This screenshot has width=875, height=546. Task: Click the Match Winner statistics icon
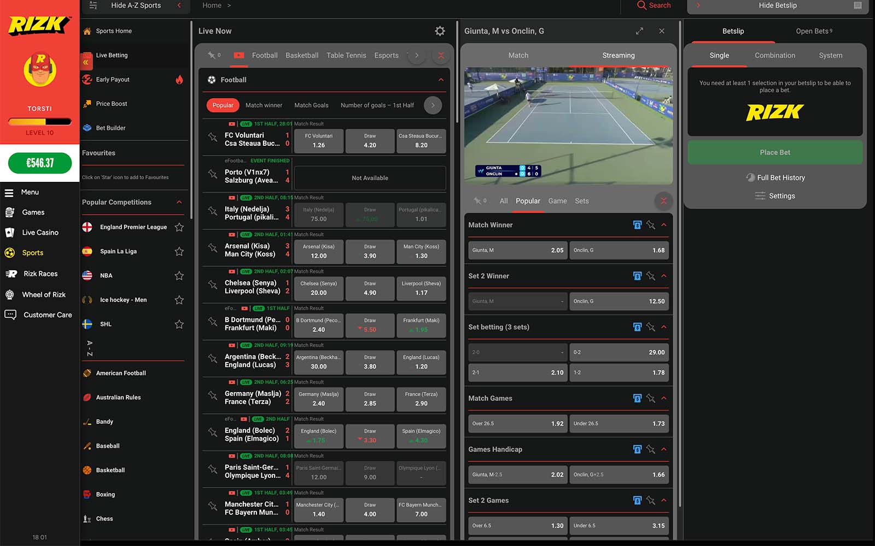click(637, 225)
